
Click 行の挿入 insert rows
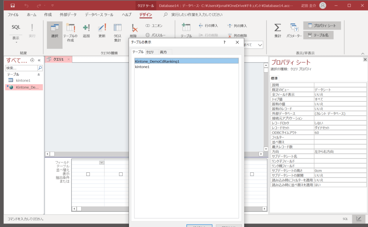[208, 26]
